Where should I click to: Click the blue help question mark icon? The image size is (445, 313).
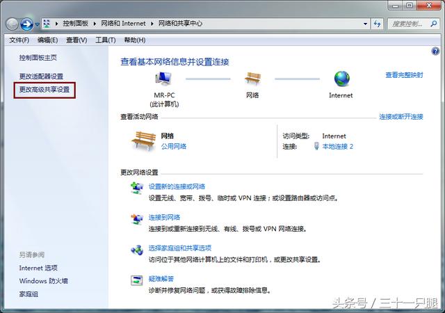[435, 51]
